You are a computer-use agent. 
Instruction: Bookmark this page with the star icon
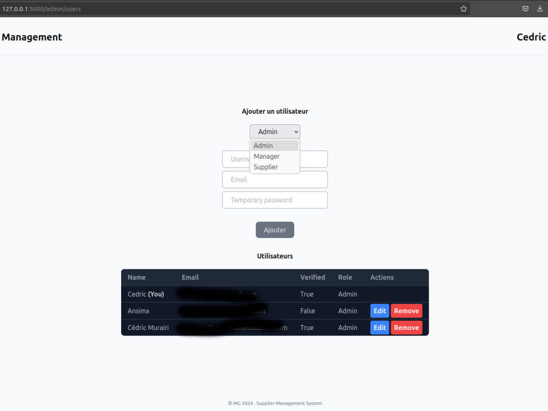click(x=464, y=9)
